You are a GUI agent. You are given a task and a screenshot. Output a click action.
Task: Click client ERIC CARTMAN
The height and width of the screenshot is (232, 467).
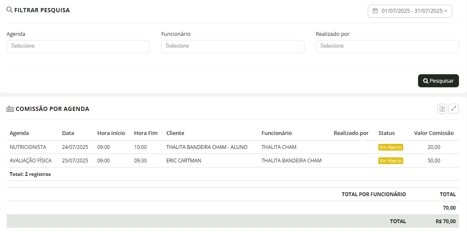pyautogui.click(x=183, y=161)
